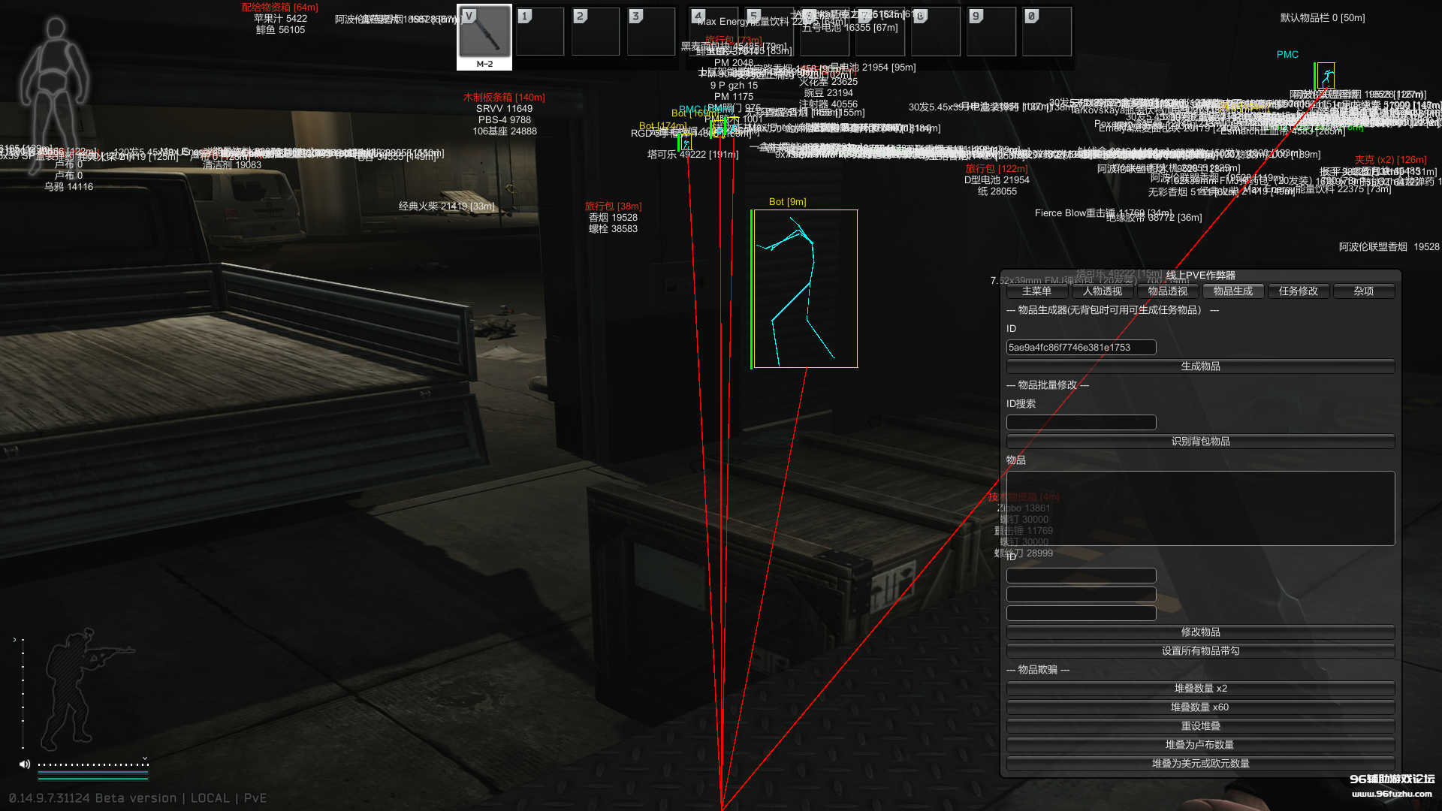The width and height of the screenshot is (1442, 811).
Task: Click the 堆叠数量 x60 button
Action: coord(1200,707)
